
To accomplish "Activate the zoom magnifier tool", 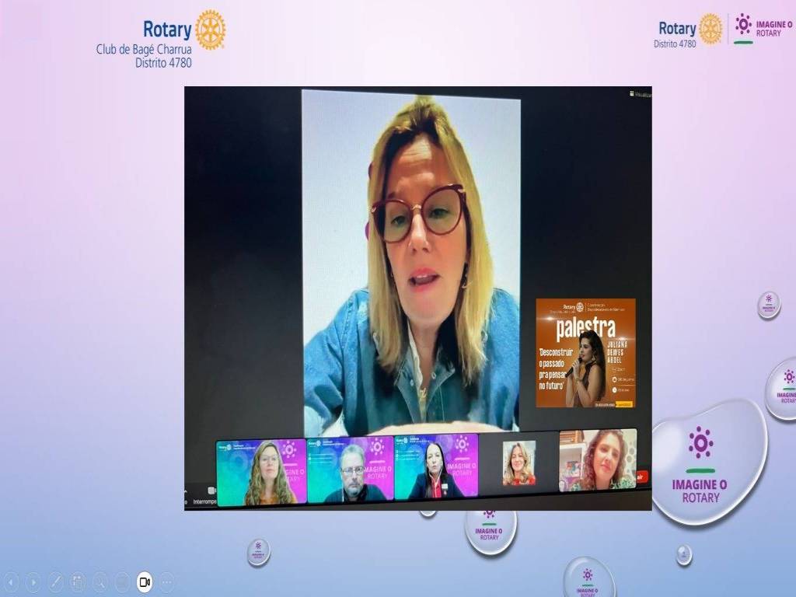I will click(99, 581).
